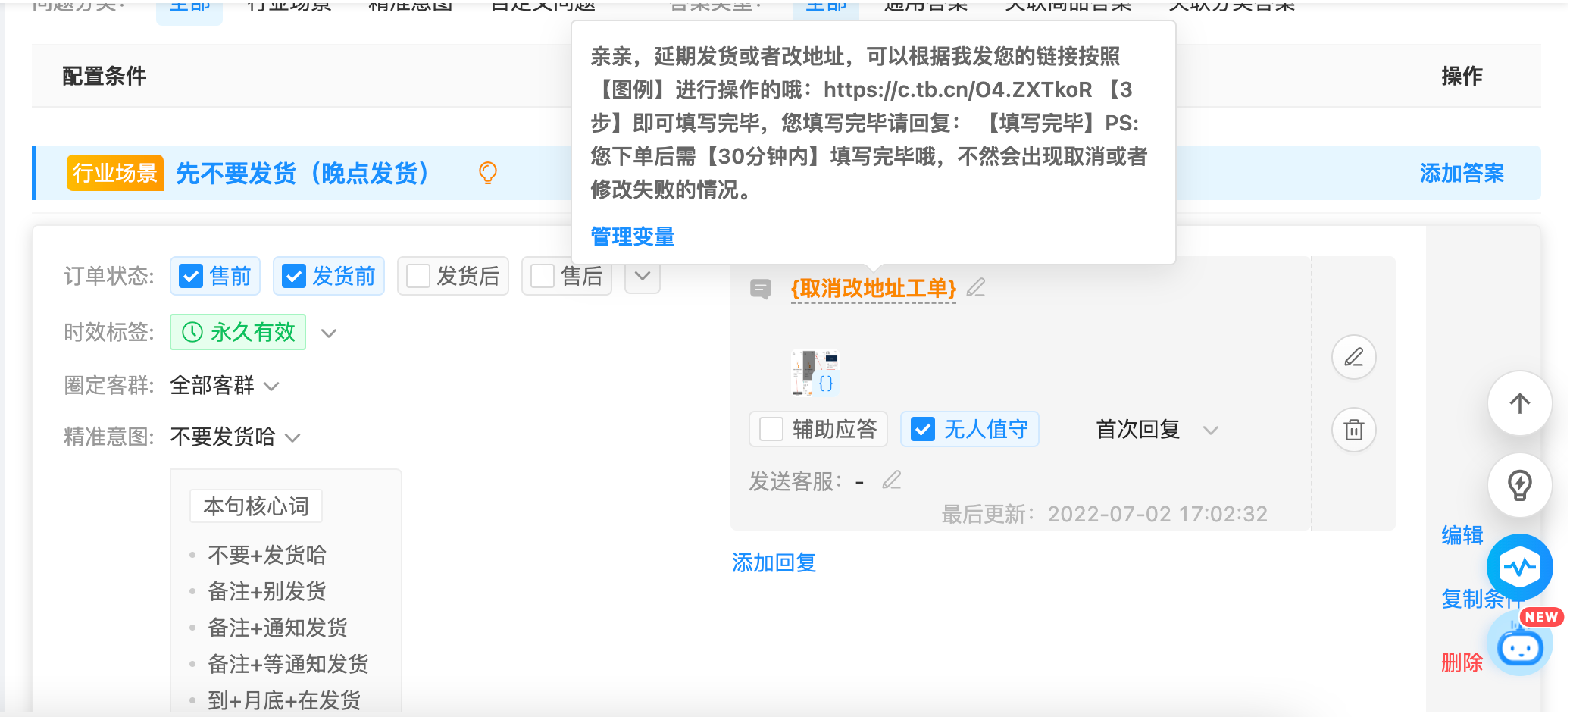Open 时效标签 dropdown arrow
The image size is (1570, 717).
coord(329,333)
